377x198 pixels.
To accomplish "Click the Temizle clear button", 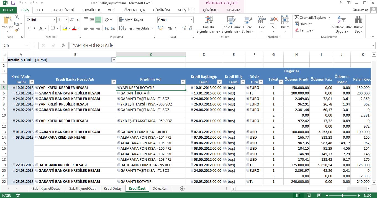I will tap(304, 30).
